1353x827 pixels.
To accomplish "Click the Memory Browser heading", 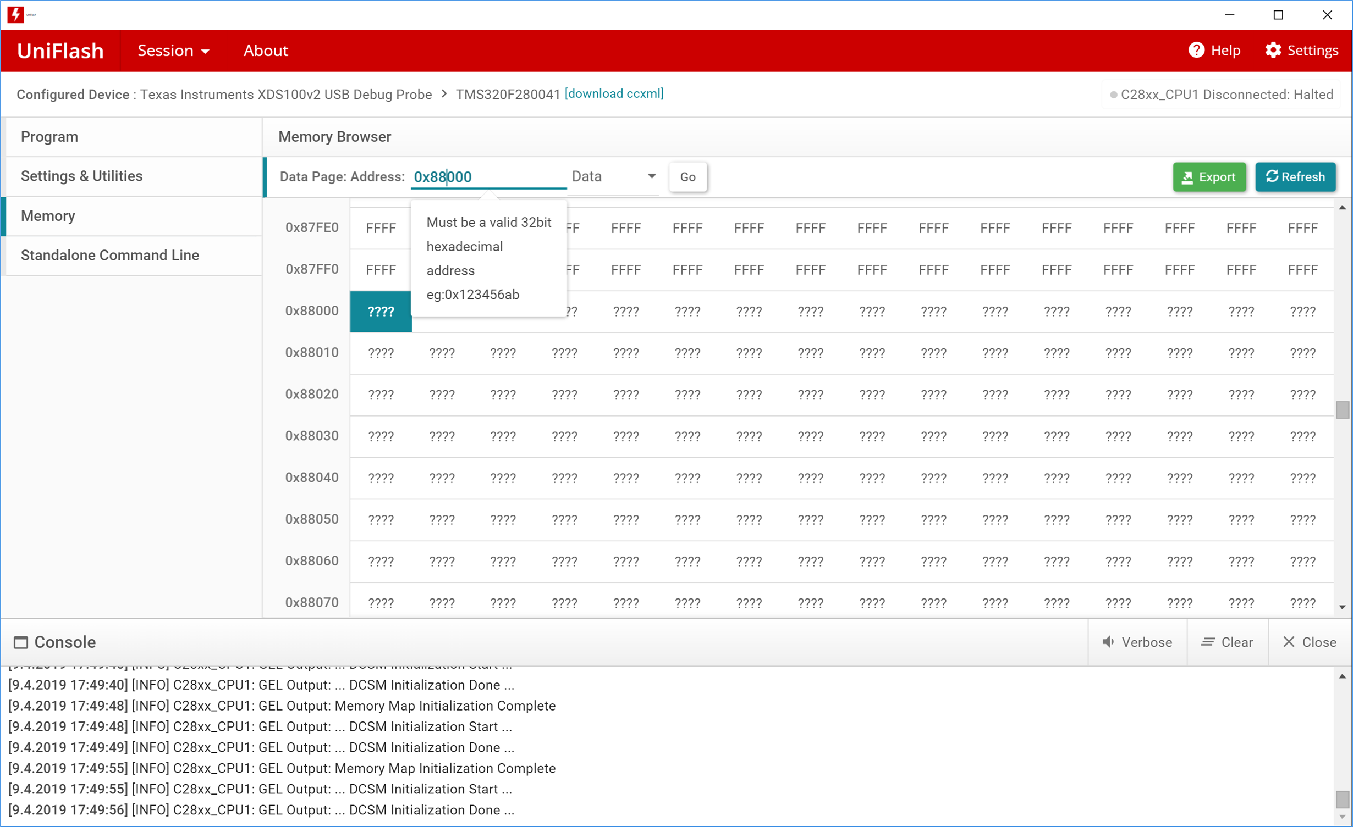I will point(334,137).
